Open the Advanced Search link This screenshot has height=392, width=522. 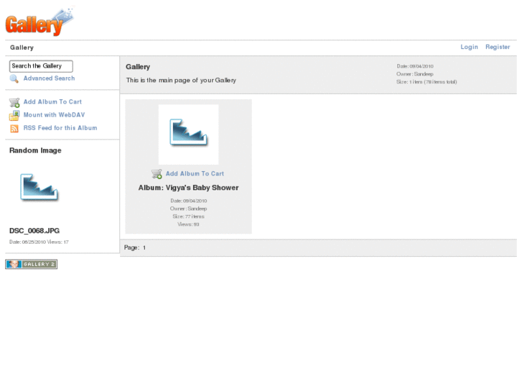(49, 78)
